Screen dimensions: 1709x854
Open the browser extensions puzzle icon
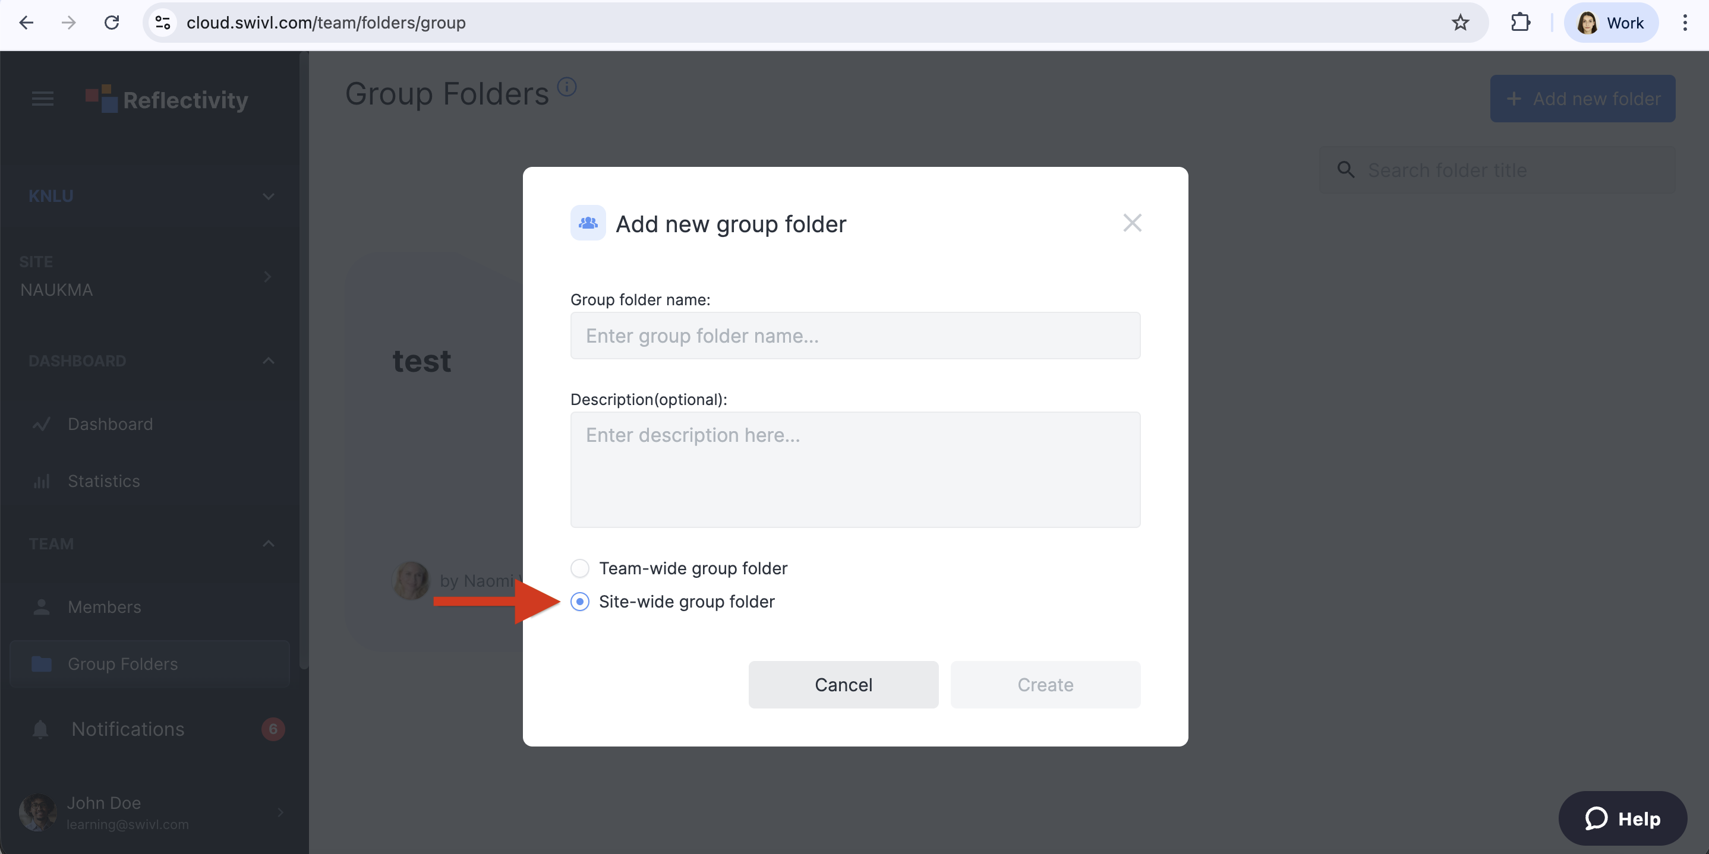(x=1520, y=23)
